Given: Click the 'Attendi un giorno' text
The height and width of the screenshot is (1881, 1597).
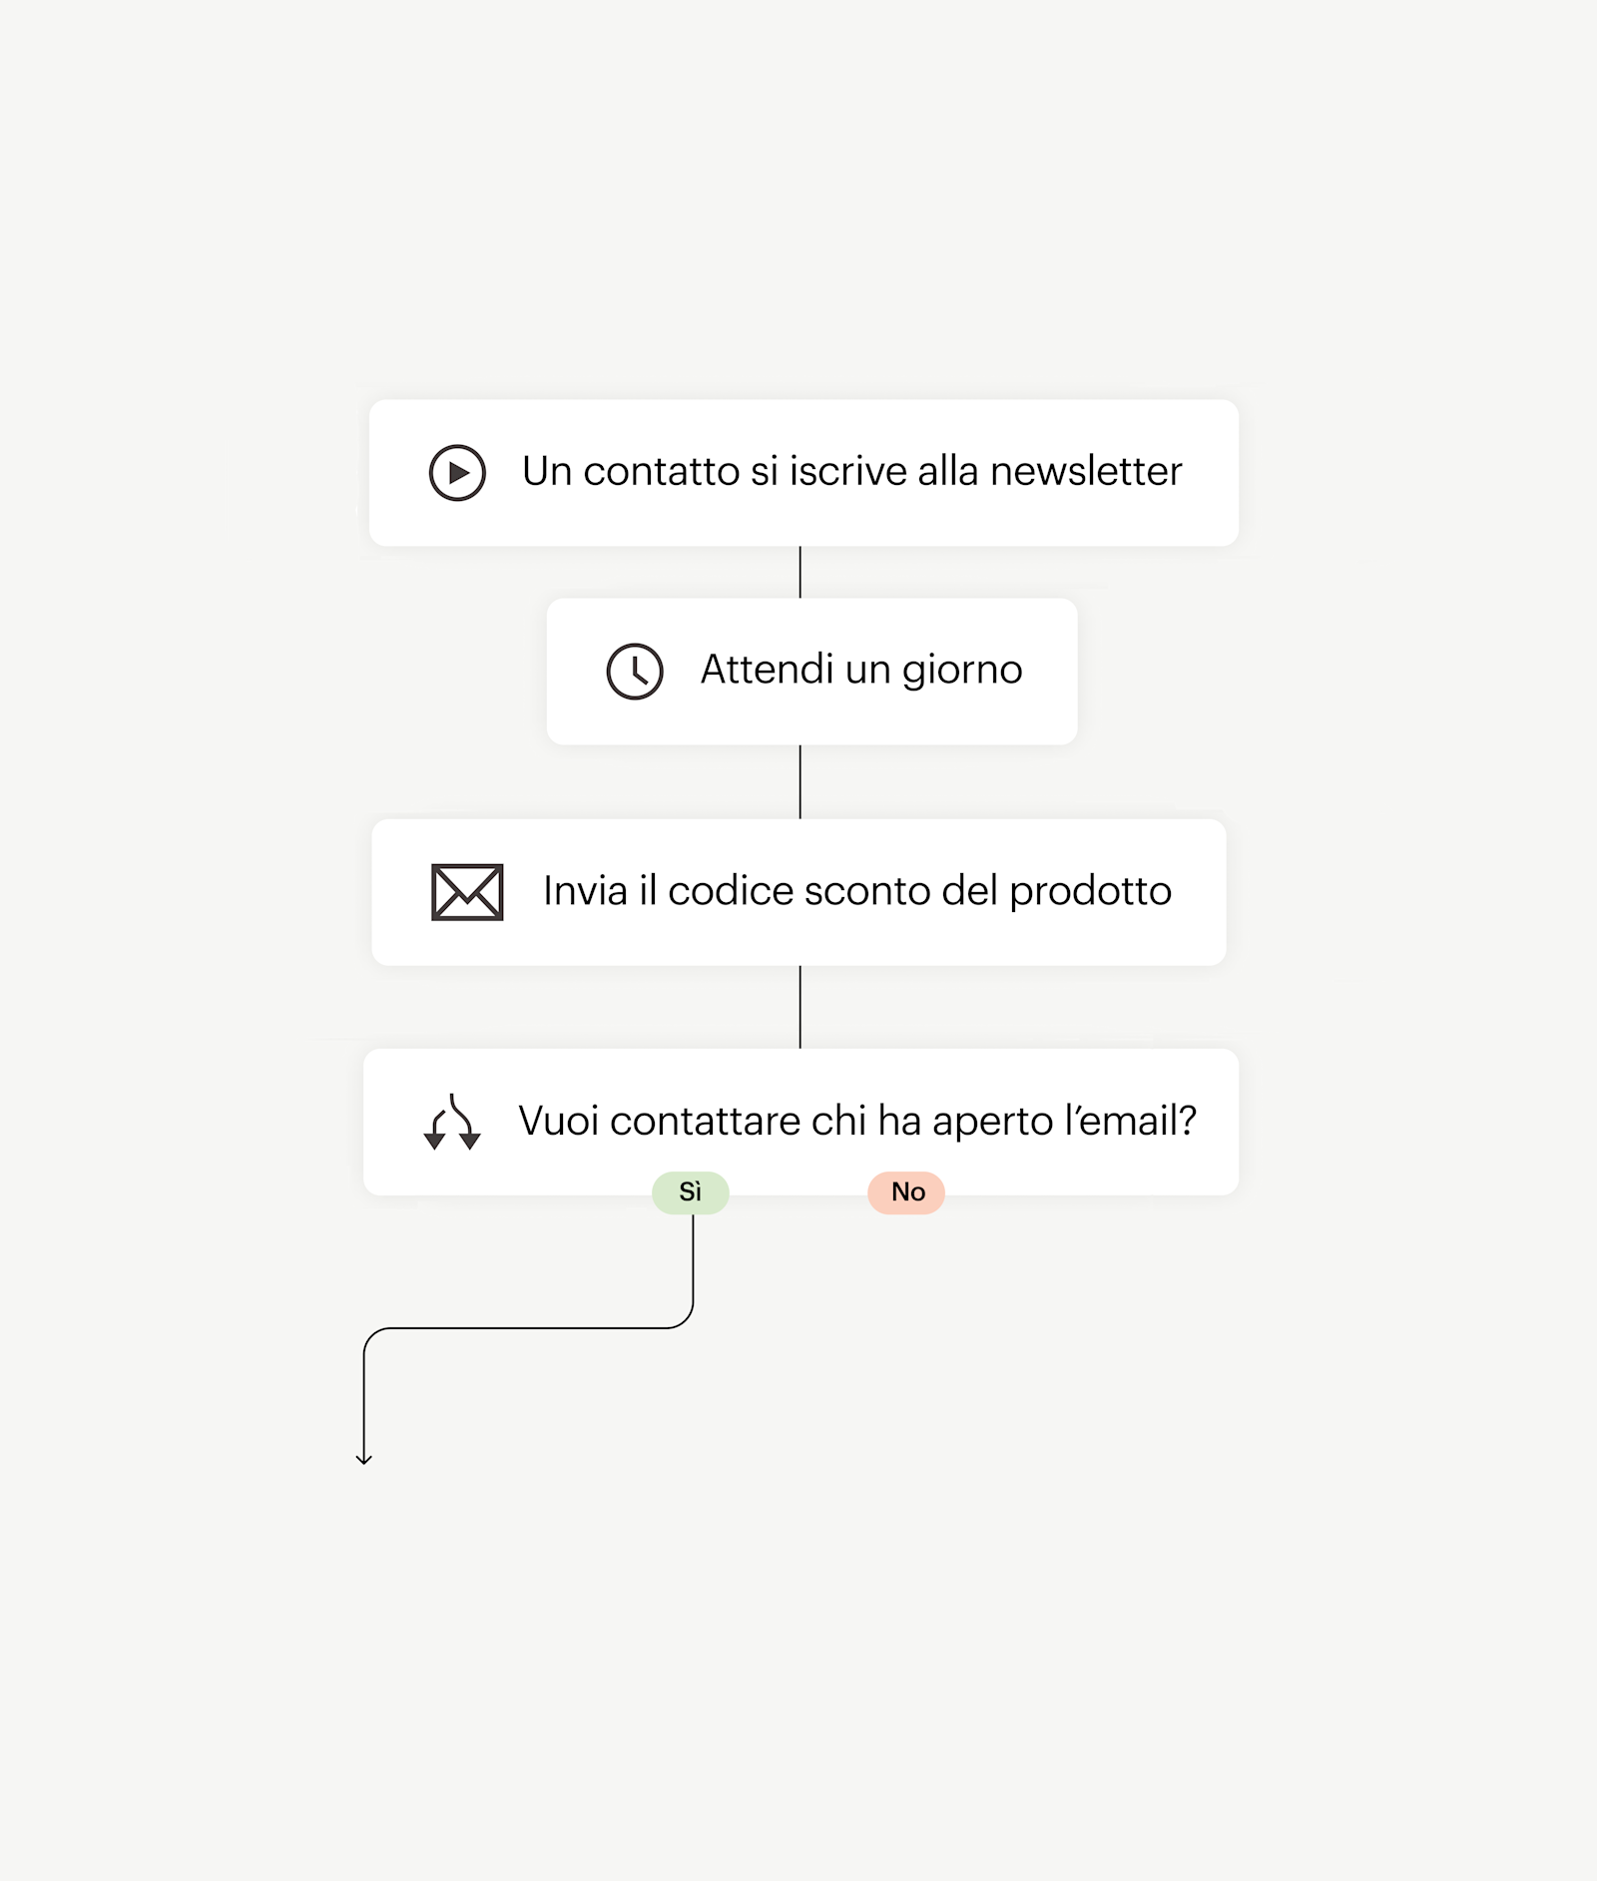Looking at the screenshot, I should click(x=860, y=670).
